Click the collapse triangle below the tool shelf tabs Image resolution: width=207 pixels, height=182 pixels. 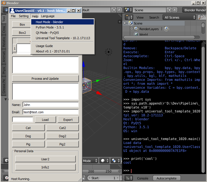pos(6,99)
